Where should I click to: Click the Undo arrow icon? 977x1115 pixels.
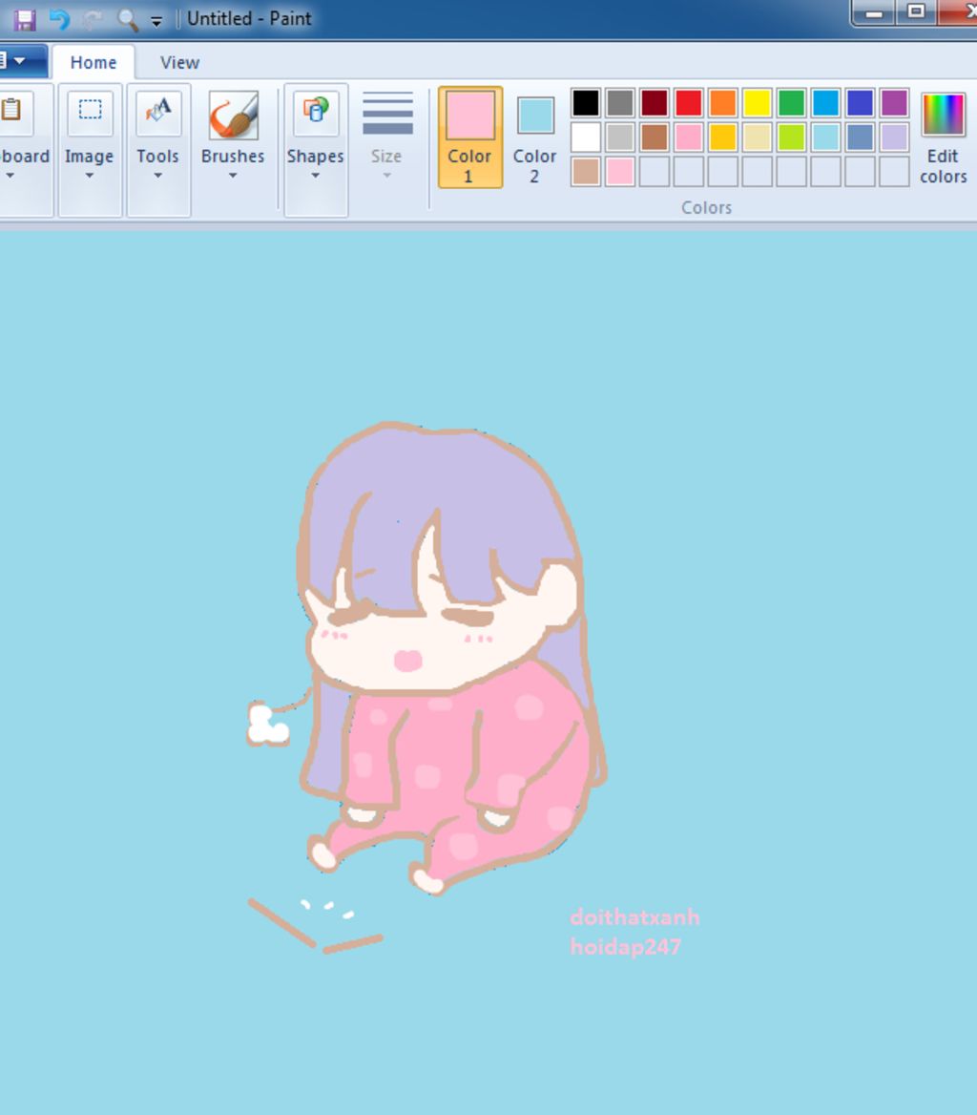click(x=60, y=19)
